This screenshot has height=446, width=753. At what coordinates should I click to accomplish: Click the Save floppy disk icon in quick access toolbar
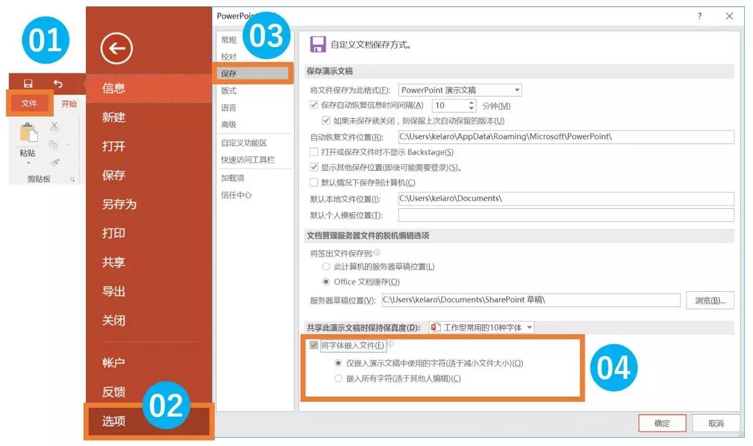[x=28, y=84]
